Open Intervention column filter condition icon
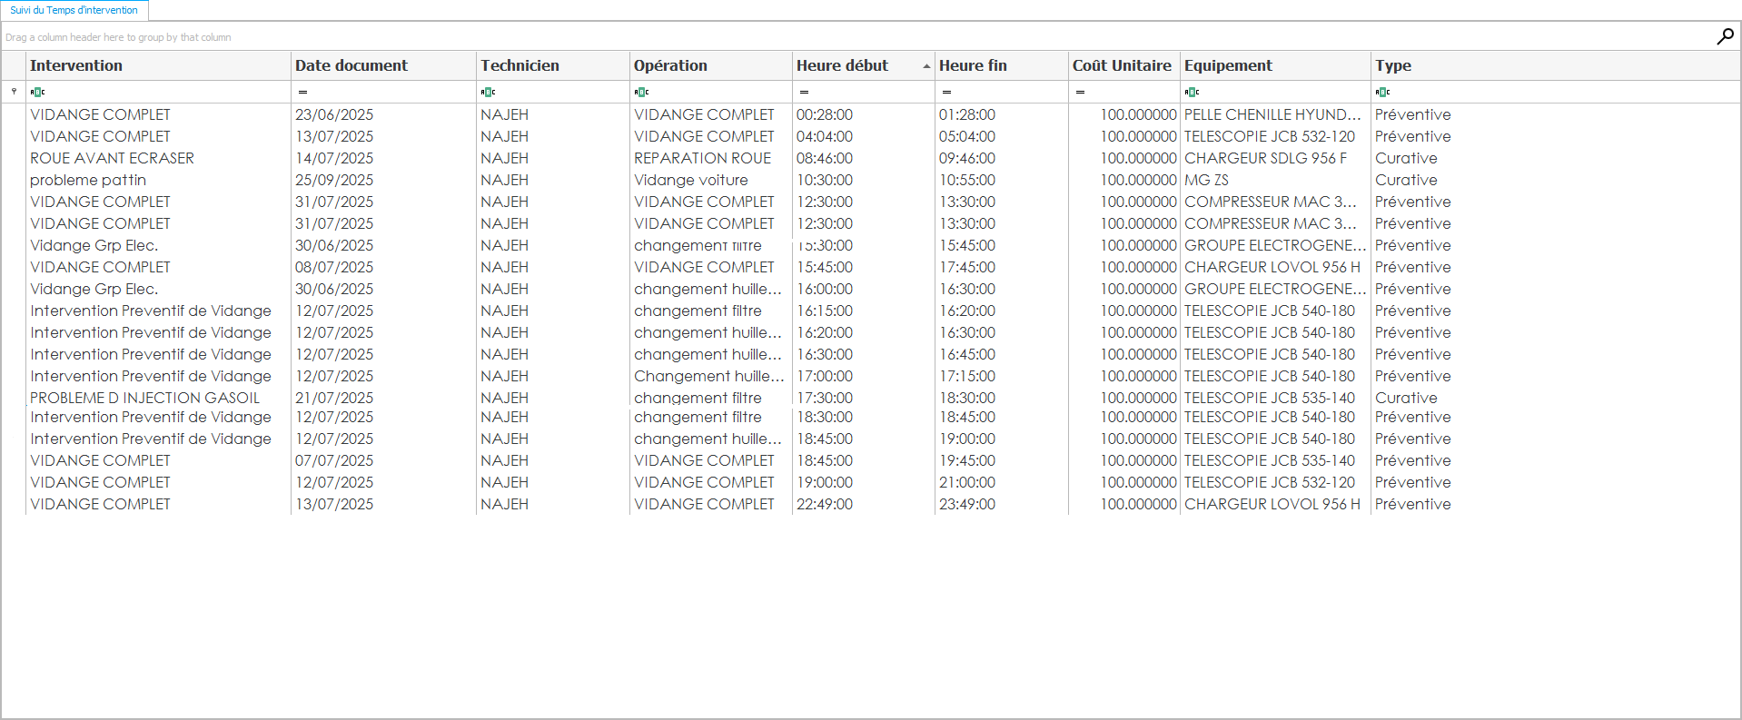Image resolution: width=1742 pixels, height=720 pixels. 37,92
